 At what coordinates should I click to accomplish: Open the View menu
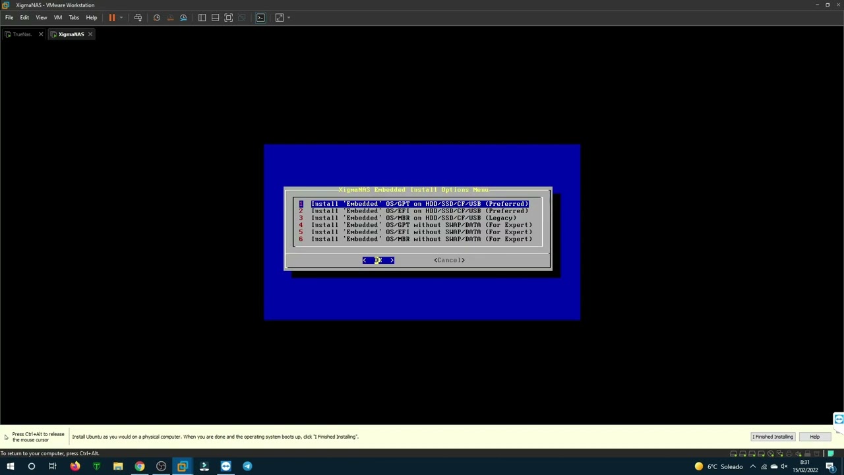click(x=42, y=18)
